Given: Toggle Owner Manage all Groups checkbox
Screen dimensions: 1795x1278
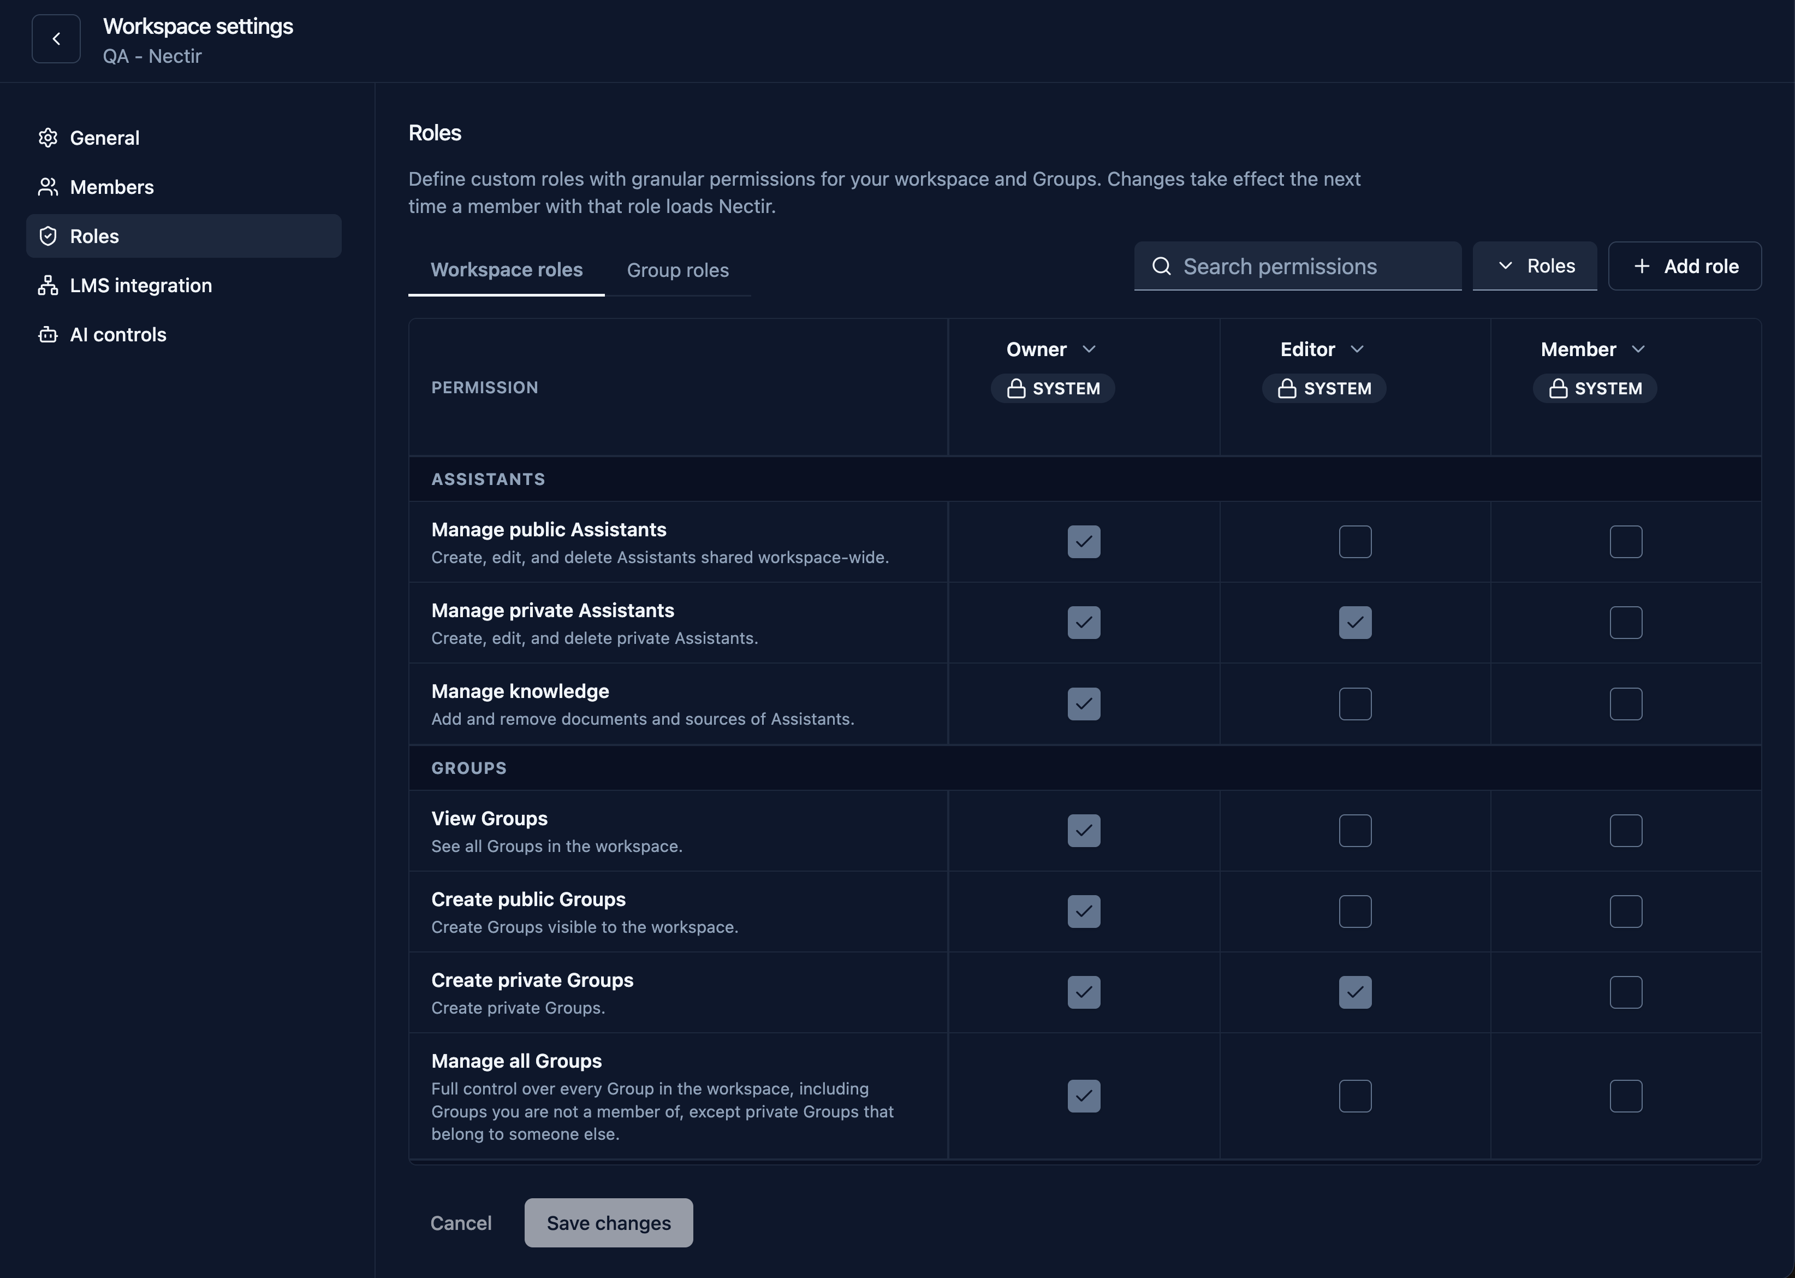Looking at the screenshot, I should (1084, 1096).
